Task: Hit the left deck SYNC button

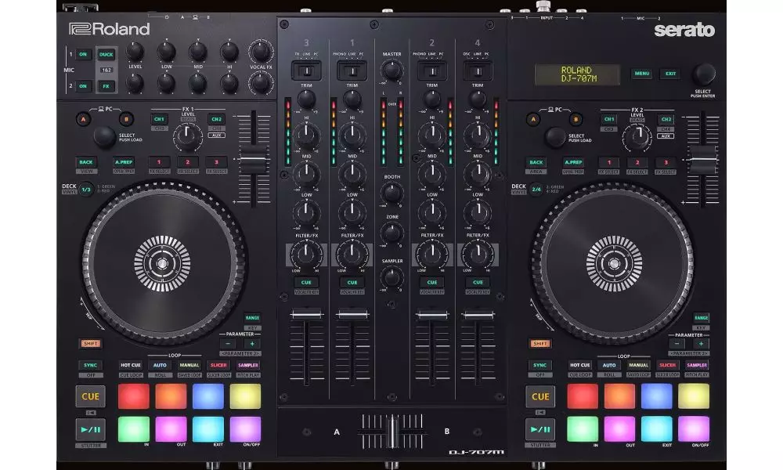Action: 90,365
